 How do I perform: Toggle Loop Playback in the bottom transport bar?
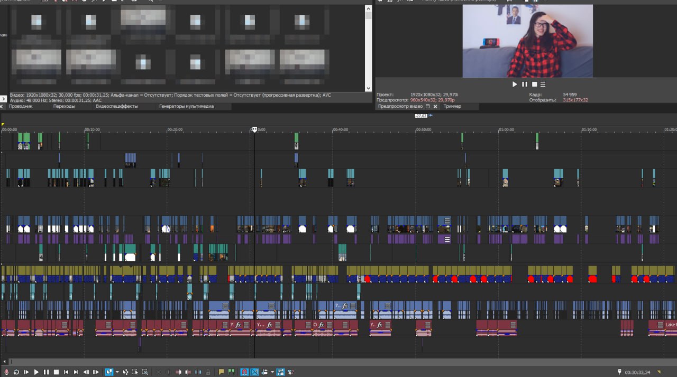tap(16, 372)
